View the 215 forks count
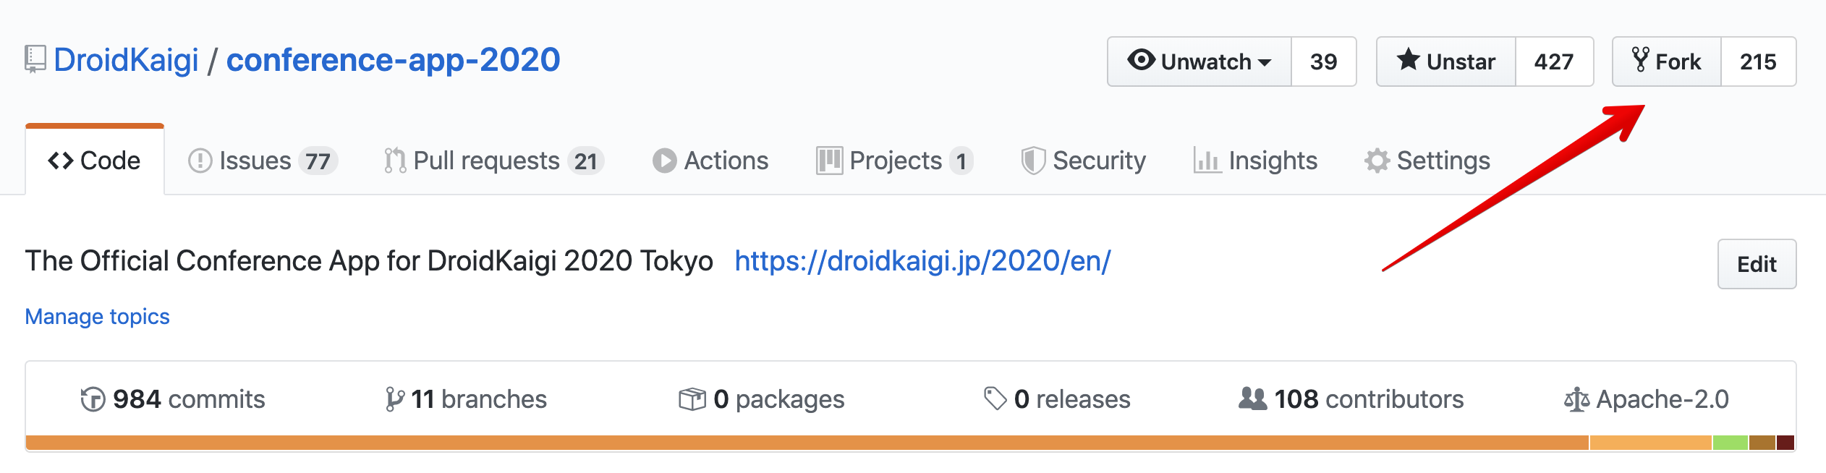1826x473 pixels. coord(1758,61)
